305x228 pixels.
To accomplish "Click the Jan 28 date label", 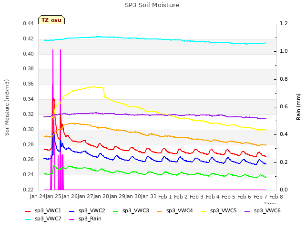I will coord(102,197).
